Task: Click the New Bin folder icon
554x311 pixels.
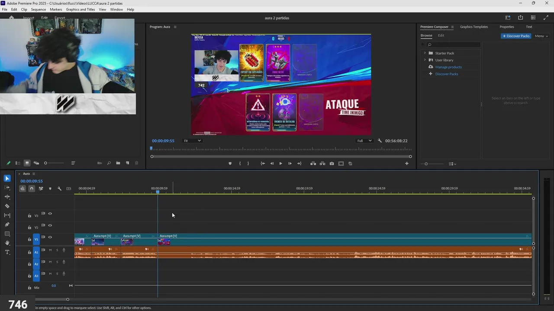Action: [x=118, y=163]
